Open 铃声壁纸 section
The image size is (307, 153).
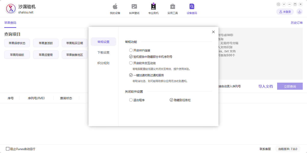[x=134, y=9]
